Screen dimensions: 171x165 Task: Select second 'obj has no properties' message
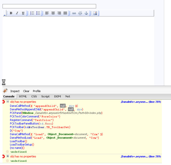pyautogui.click(x=23, y=156)
